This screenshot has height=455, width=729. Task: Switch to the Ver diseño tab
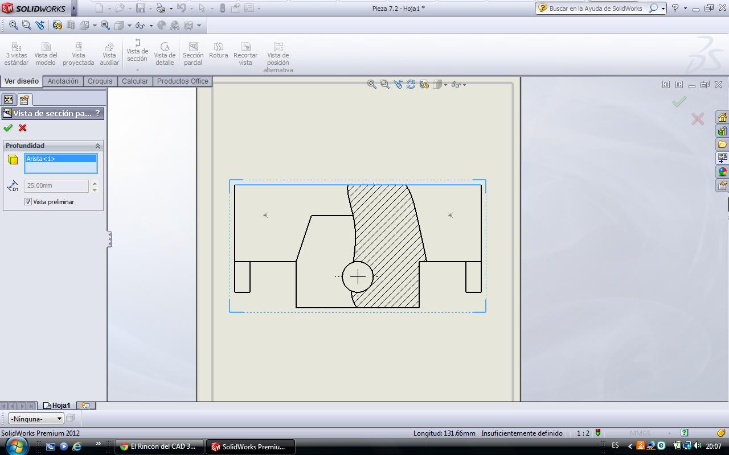point(22,81)
